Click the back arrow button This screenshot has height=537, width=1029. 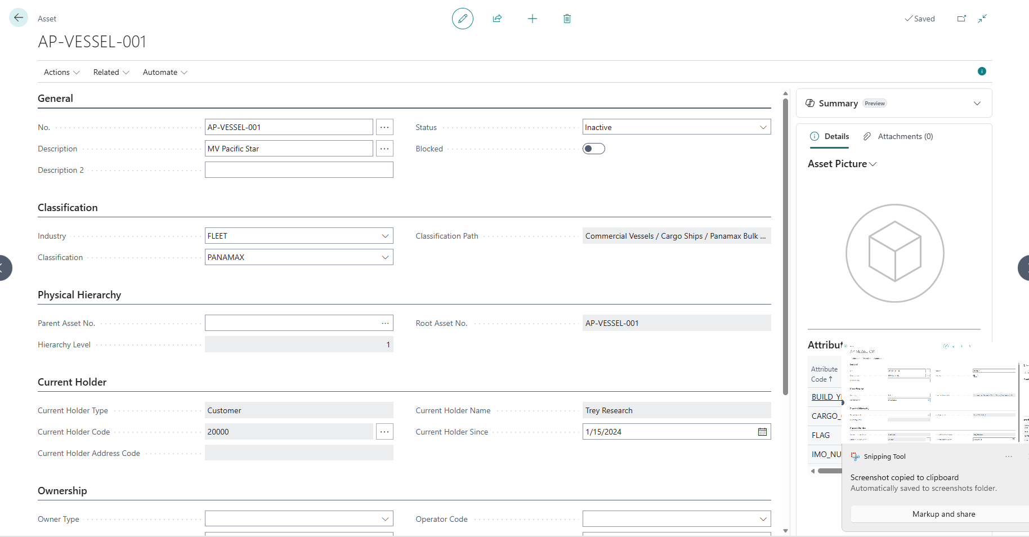click(19, 18)
